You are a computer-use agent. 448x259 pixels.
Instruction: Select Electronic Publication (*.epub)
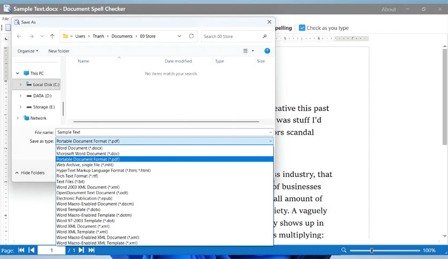coord(165,198)
